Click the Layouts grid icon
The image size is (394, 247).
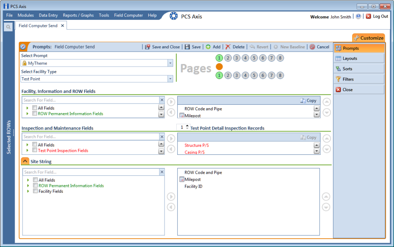pyautogui.click(x=338, y=59)
